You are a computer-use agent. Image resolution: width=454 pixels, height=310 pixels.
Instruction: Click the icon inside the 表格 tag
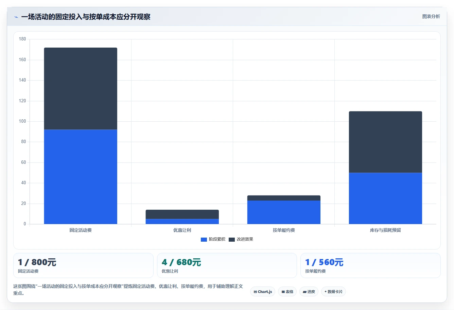coord(283,292)
